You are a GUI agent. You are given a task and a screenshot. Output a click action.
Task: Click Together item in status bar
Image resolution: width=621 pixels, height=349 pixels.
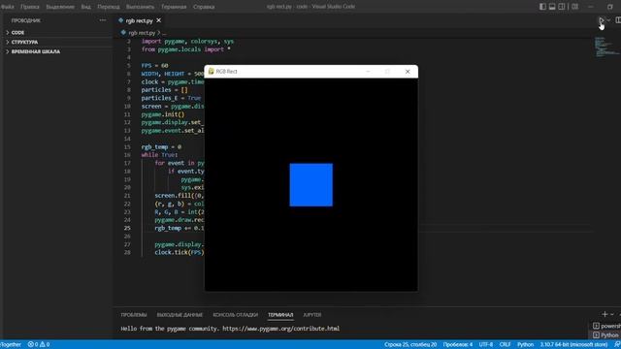click(11, 344)
